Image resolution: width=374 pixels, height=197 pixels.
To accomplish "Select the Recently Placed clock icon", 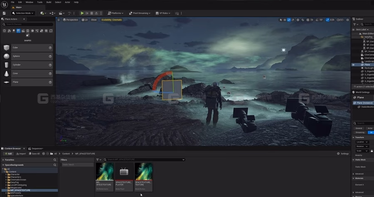I will pyautogui.click(x=4, y=31).
